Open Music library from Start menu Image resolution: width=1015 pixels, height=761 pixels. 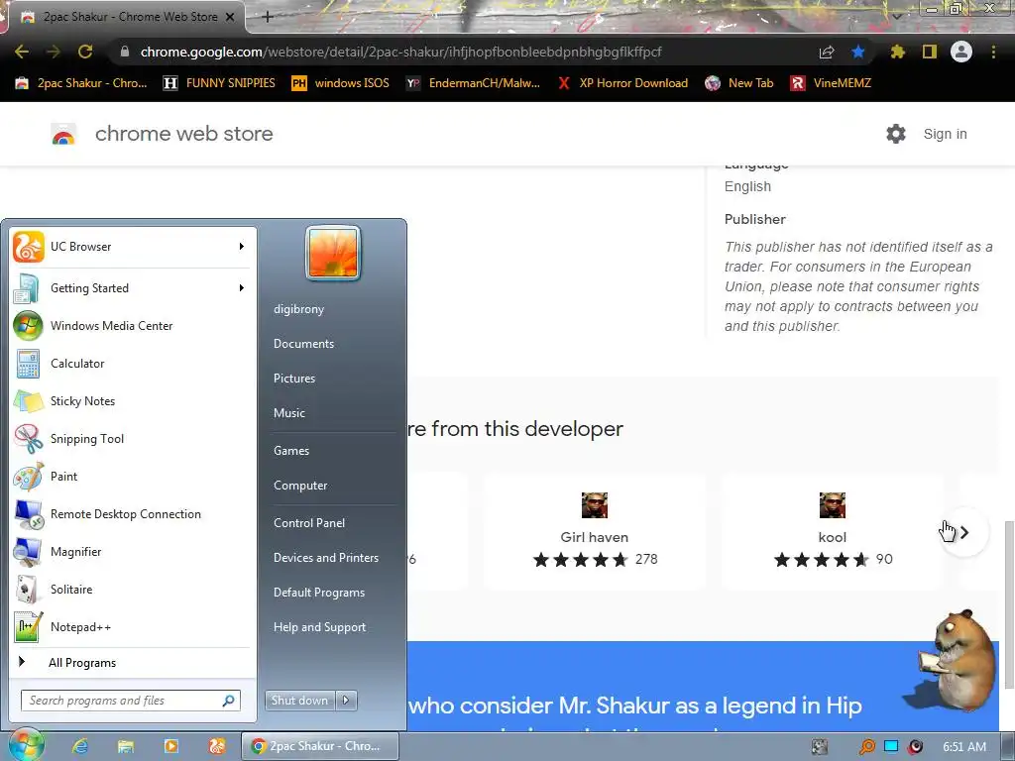(288, 413)
